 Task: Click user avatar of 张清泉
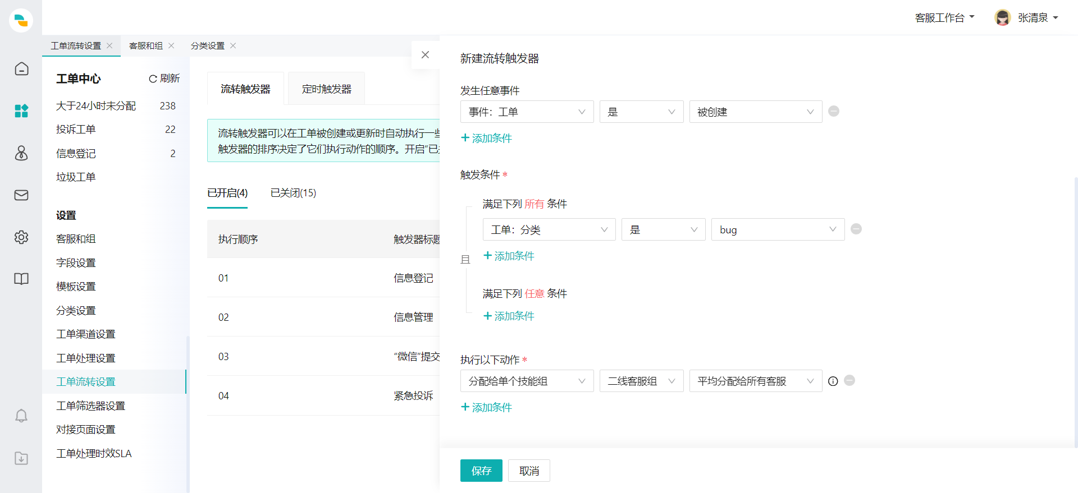coord(1002,17)
